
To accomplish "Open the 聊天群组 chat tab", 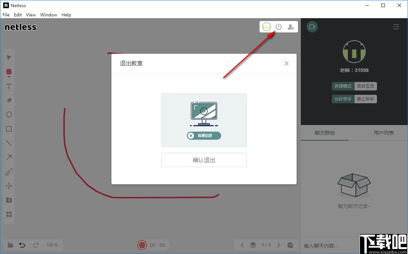I will coord(324,133).
